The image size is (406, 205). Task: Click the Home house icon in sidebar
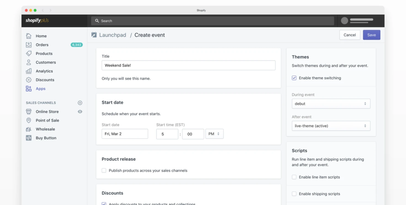[x=29, y=36]
